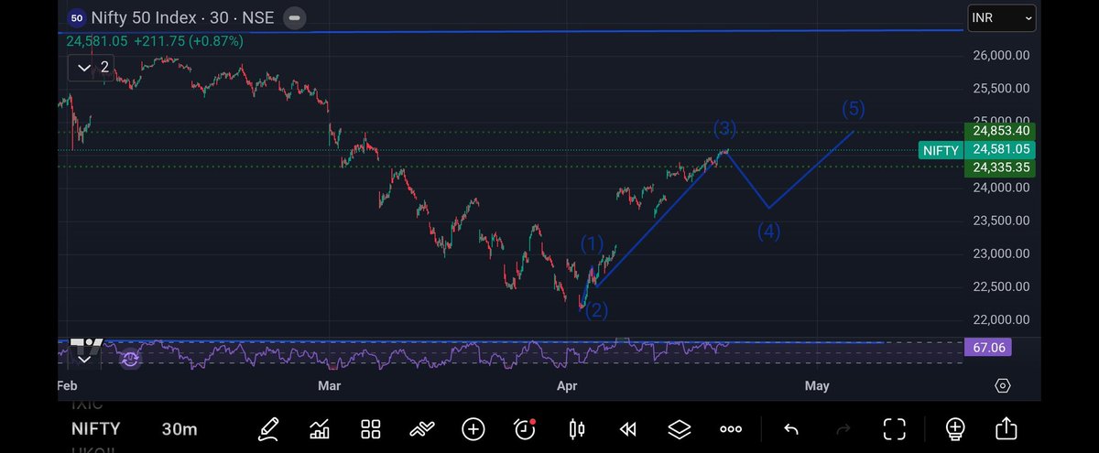Tap the 26,000.00 price axis label

point(1000,55)
